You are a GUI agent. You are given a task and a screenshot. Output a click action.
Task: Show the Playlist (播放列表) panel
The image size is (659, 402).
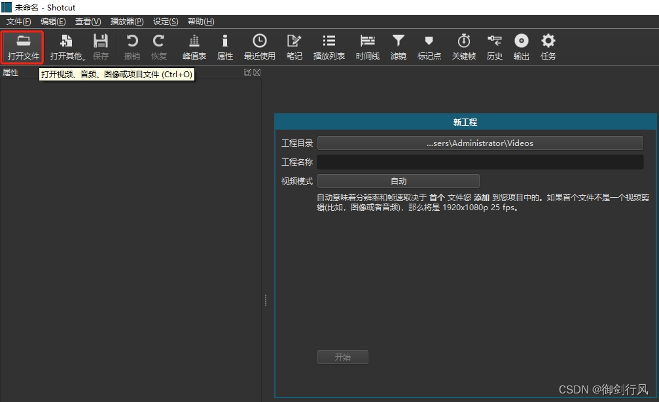pyautogui.click(x=329, y=46)
